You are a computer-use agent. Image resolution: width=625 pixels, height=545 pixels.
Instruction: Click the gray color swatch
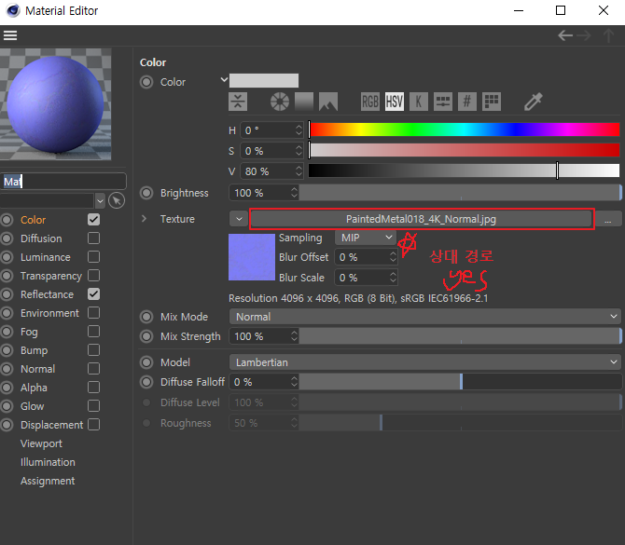pos(264,80)
